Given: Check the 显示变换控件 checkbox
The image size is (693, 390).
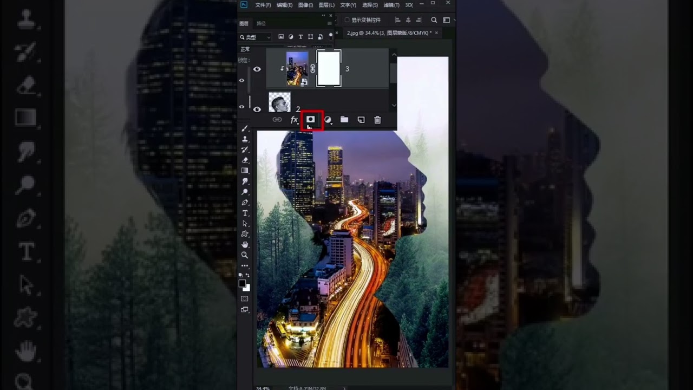Looking at the screenshot, I should (347, 20).
